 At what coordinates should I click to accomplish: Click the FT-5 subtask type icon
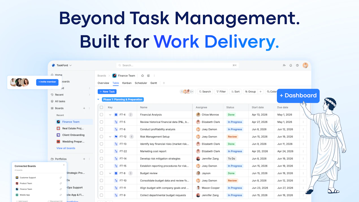[x=116, y=122]
